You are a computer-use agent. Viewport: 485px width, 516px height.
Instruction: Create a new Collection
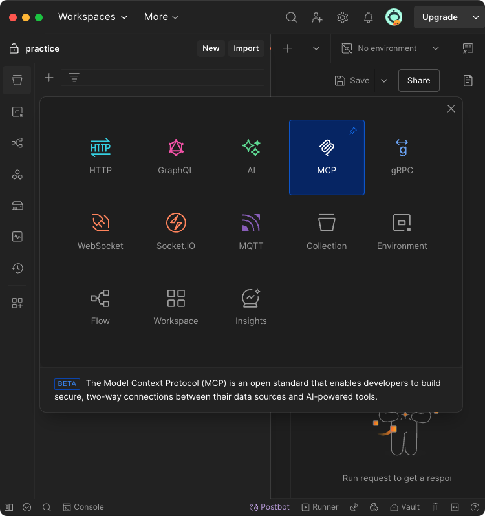pyautogui.click(x=327, y=233)
